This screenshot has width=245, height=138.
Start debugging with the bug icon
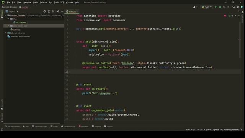click(x=220, y=7)
